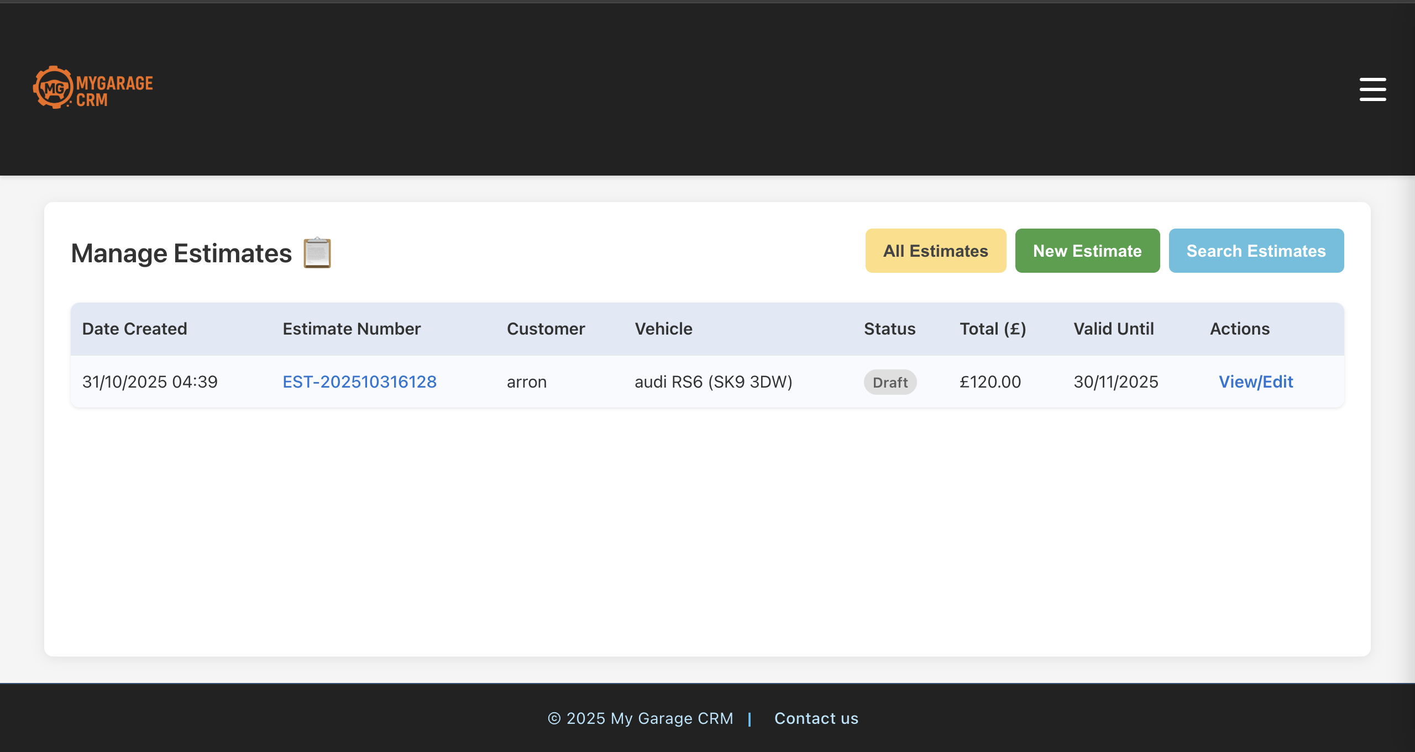This screenshot has height=752, width=1415.
Task: Click the Date Created column header
Action: (x=134, y=329)
